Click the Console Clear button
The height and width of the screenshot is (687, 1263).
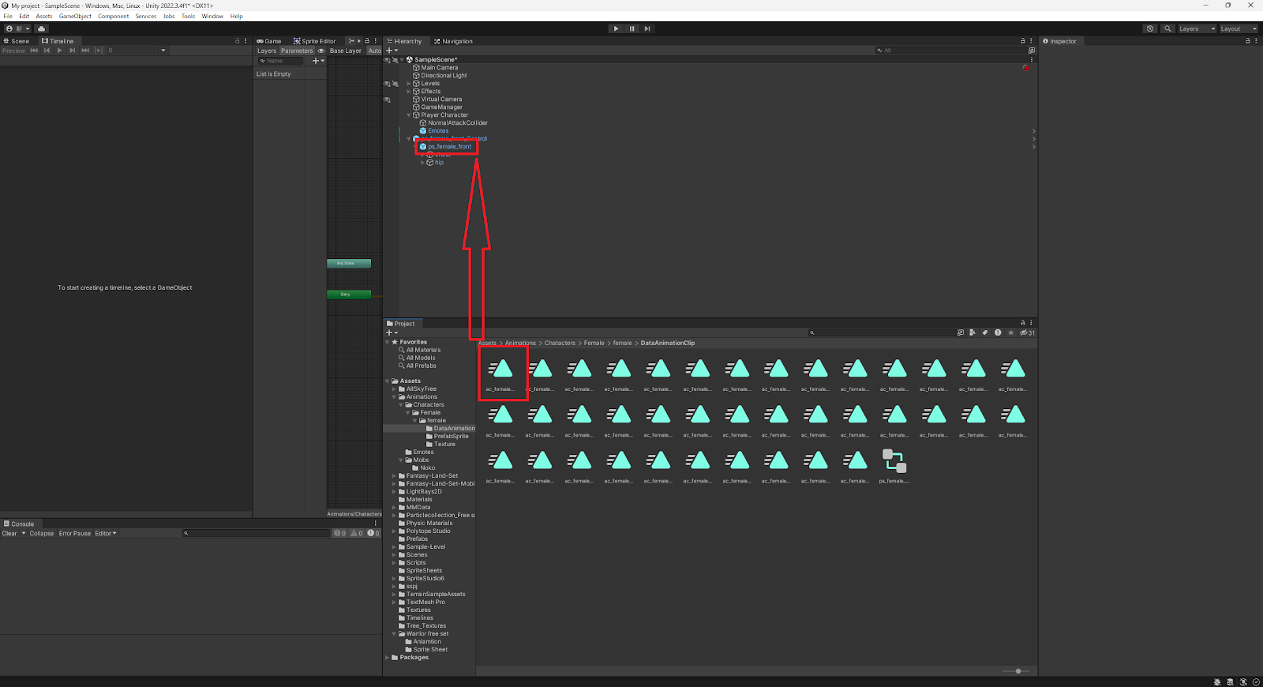click(9, 533)
